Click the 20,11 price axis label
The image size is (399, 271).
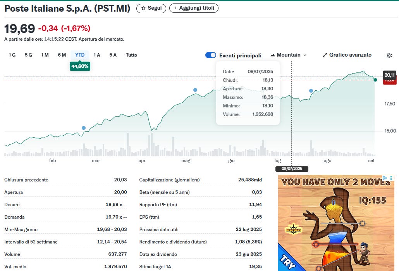pos(390,75)
